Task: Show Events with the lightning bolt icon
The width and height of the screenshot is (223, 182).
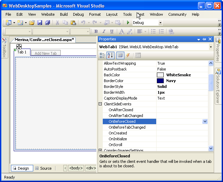Action: (x=128, y=55)
